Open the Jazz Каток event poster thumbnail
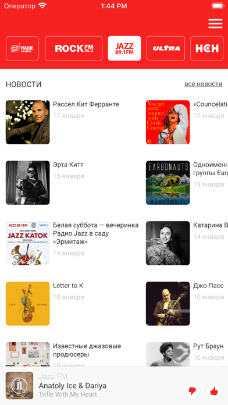This screenshot has height=405, width=228. tap(28, 243)
